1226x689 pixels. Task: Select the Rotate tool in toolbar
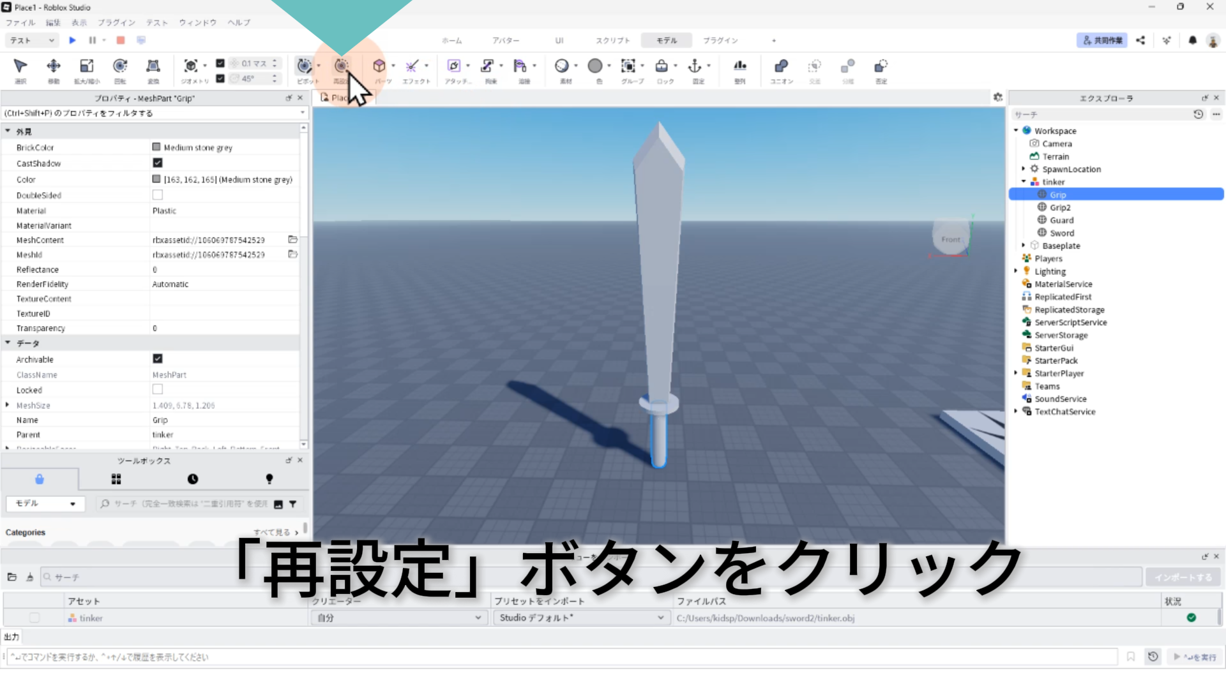point(120,66)
